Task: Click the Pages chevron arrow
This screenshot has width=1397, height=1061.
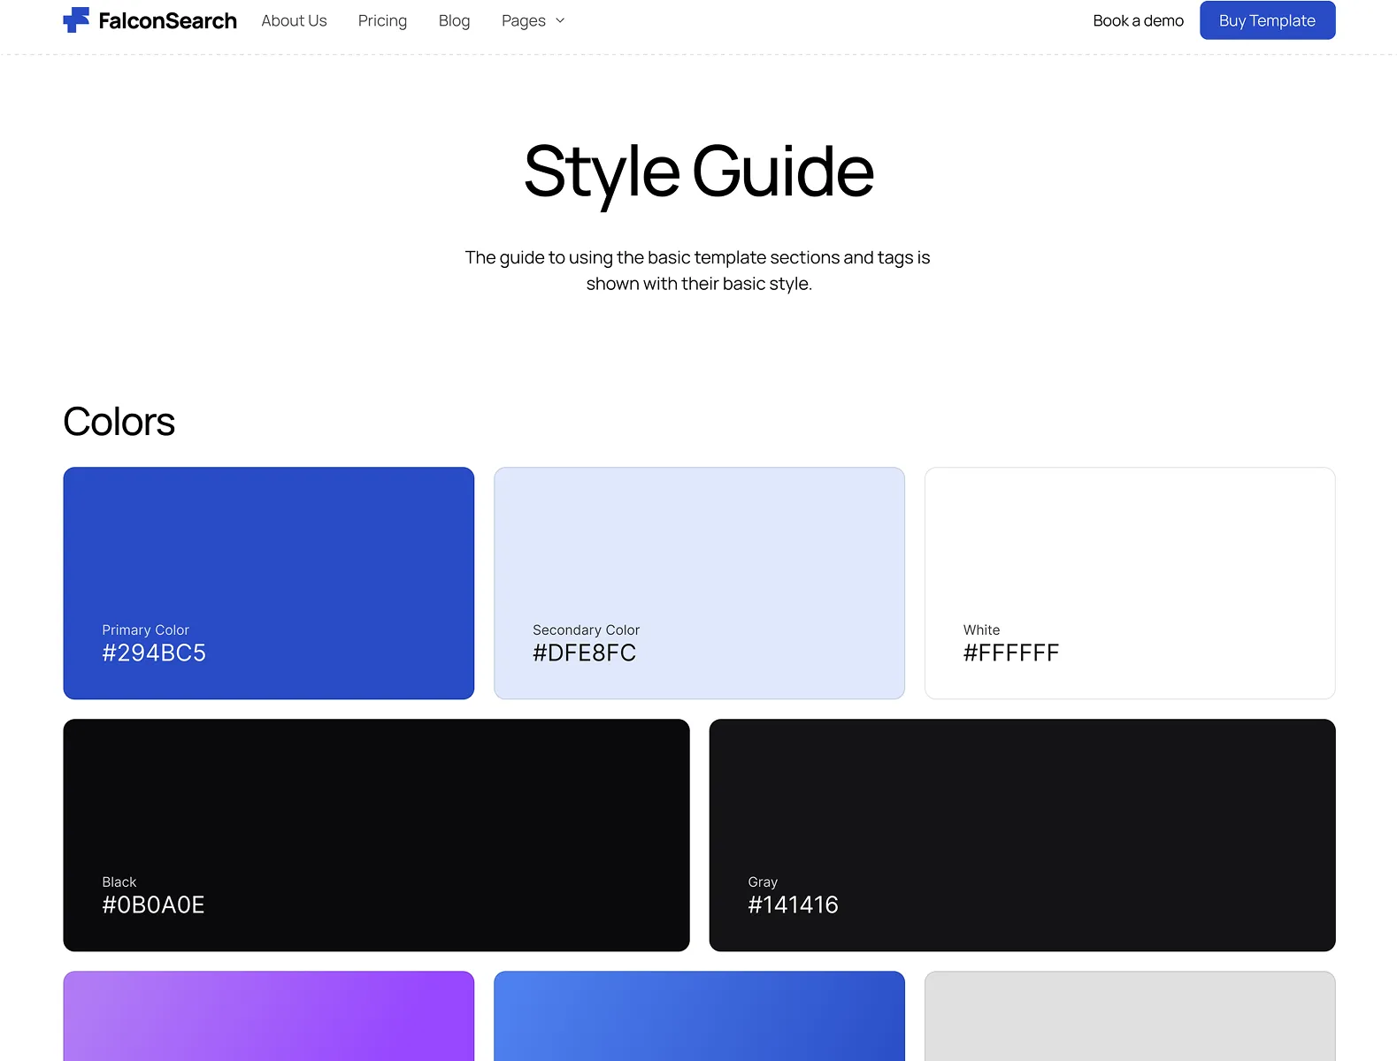Action: click(x=560, y=20)
